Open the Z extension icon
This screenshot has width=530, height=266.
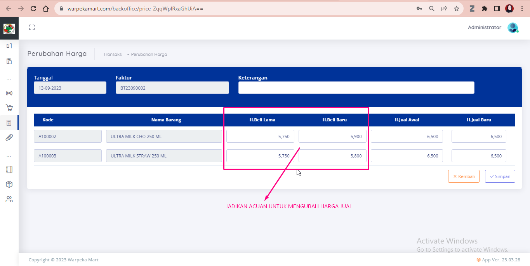coord(472,9)
